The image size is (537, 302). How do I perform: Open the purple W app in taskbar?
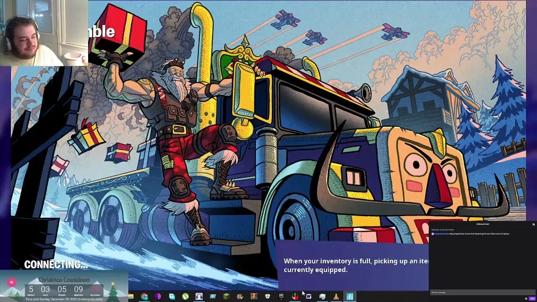click(309, 297)
